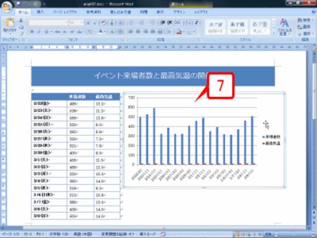Select the blue chart title banner

coord(153,76)
